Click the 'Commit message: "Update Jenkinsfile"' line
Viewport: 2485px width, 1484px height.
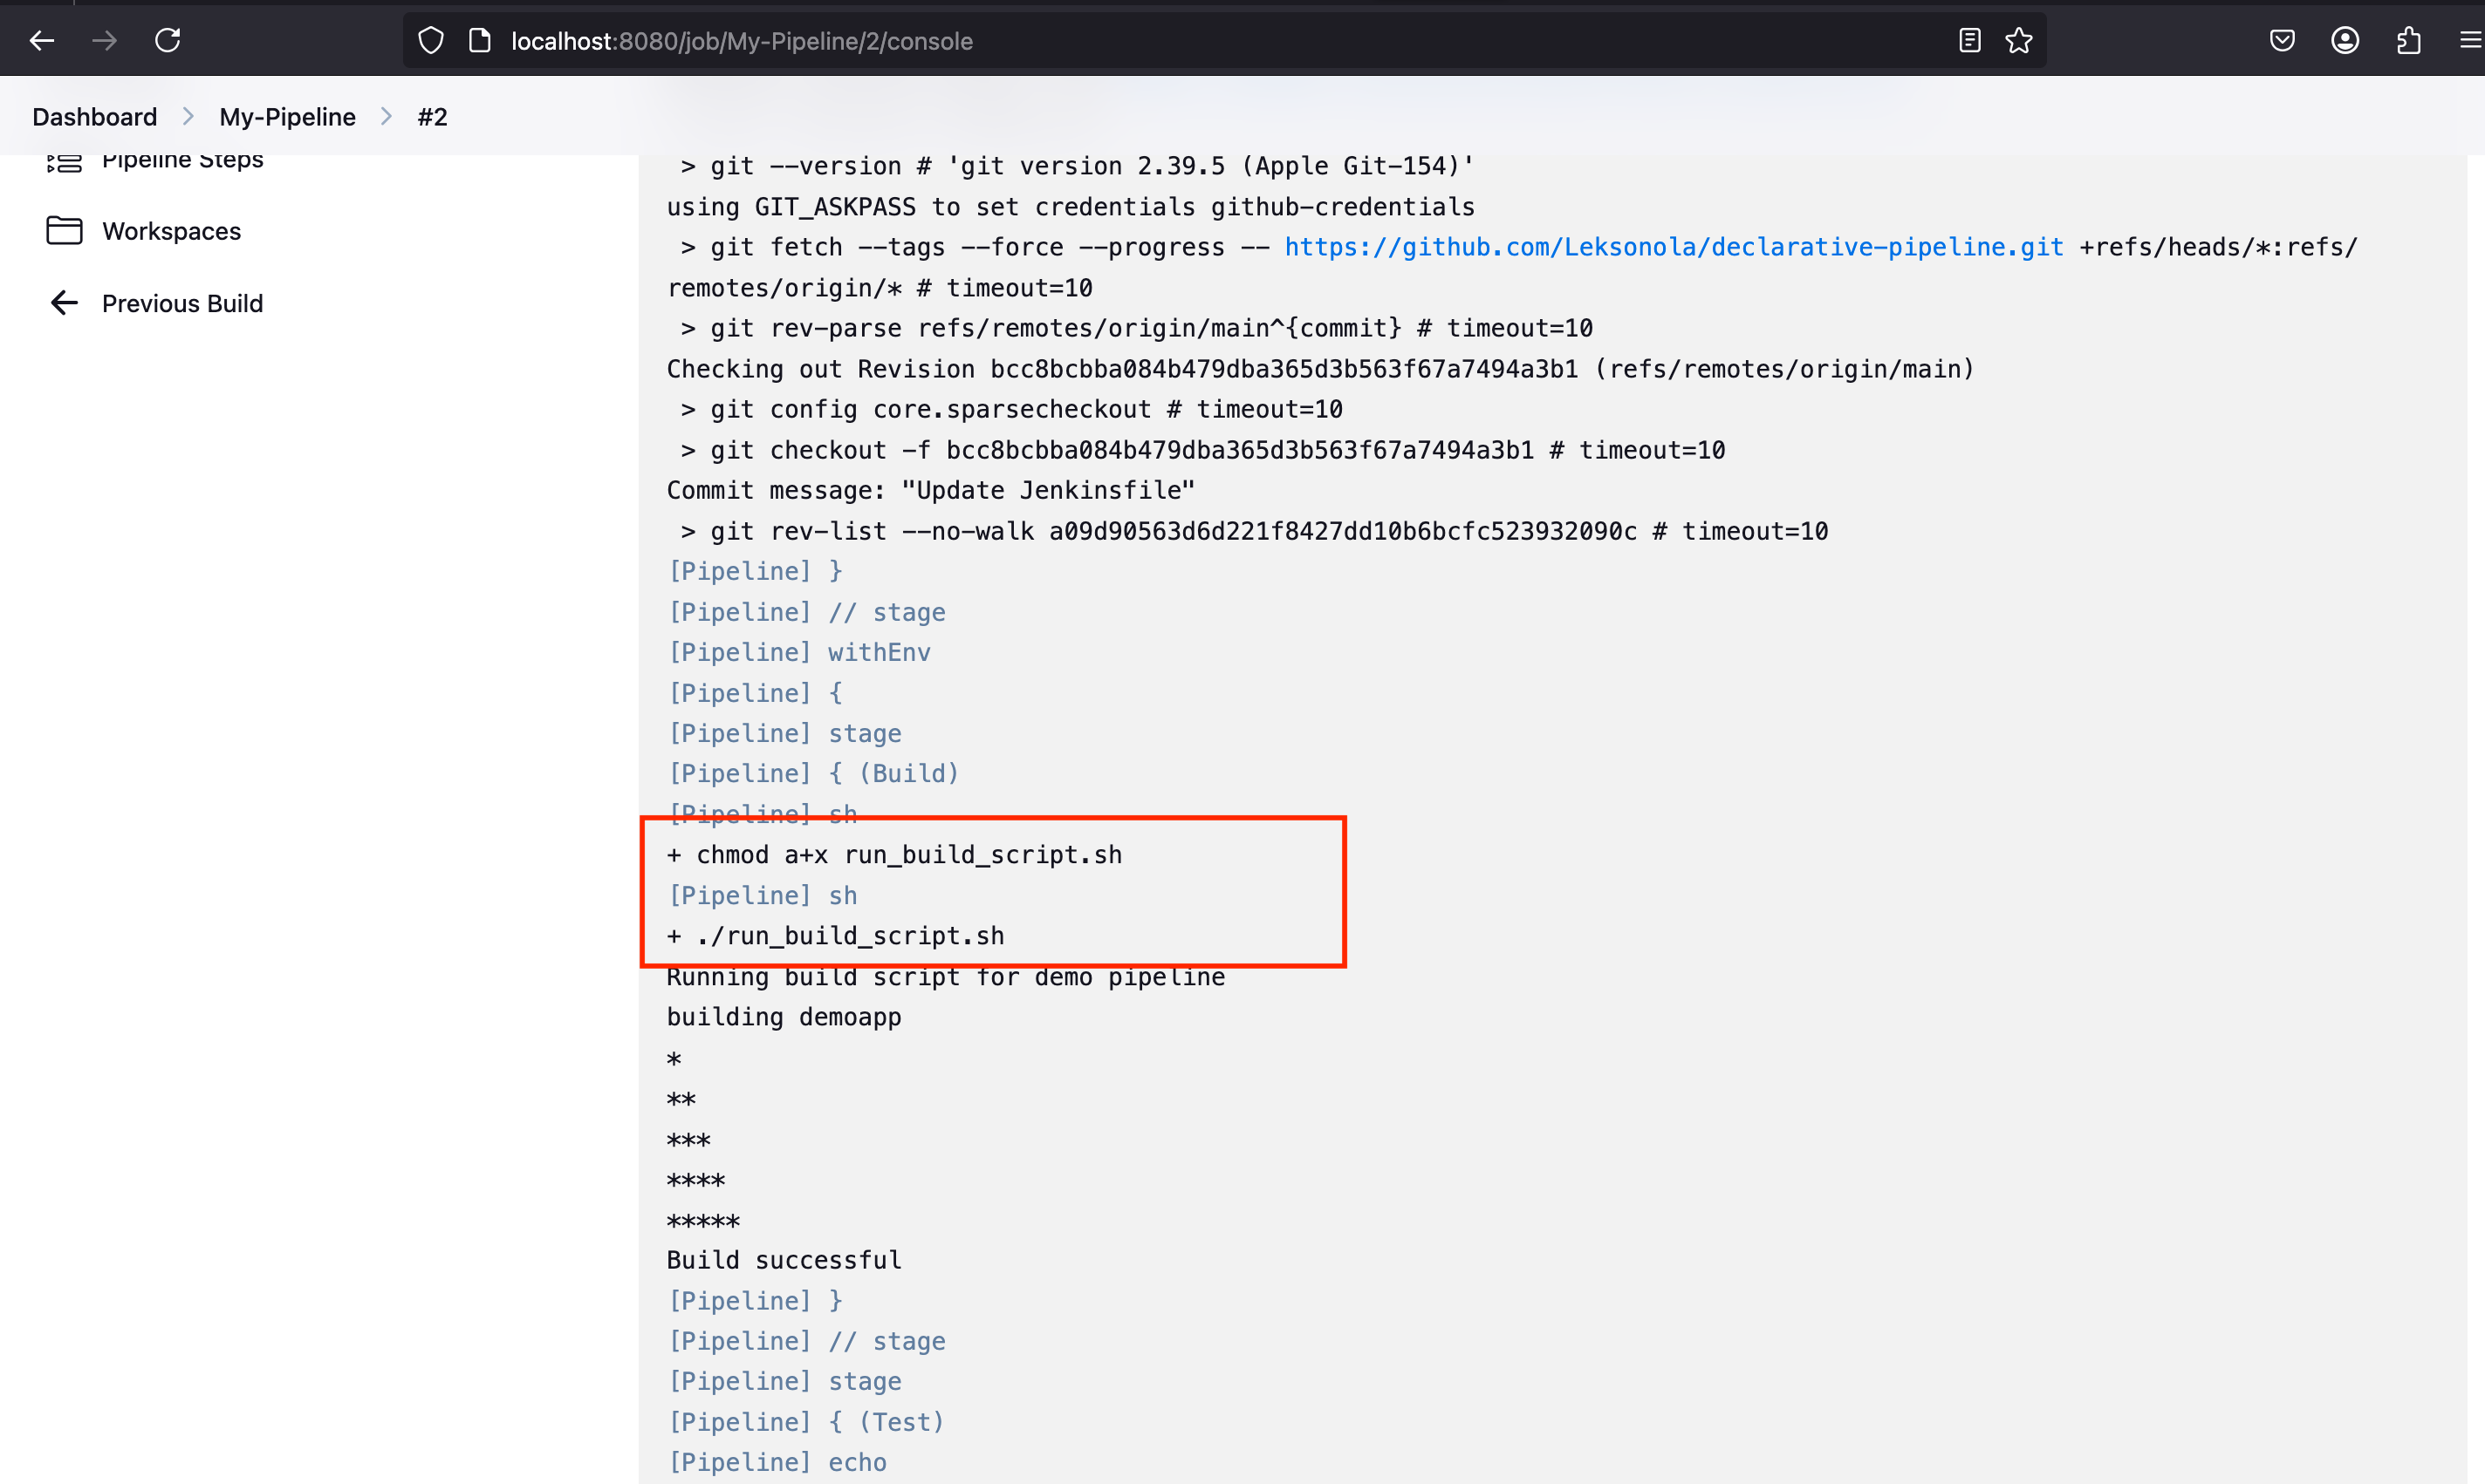click(930, 490)
